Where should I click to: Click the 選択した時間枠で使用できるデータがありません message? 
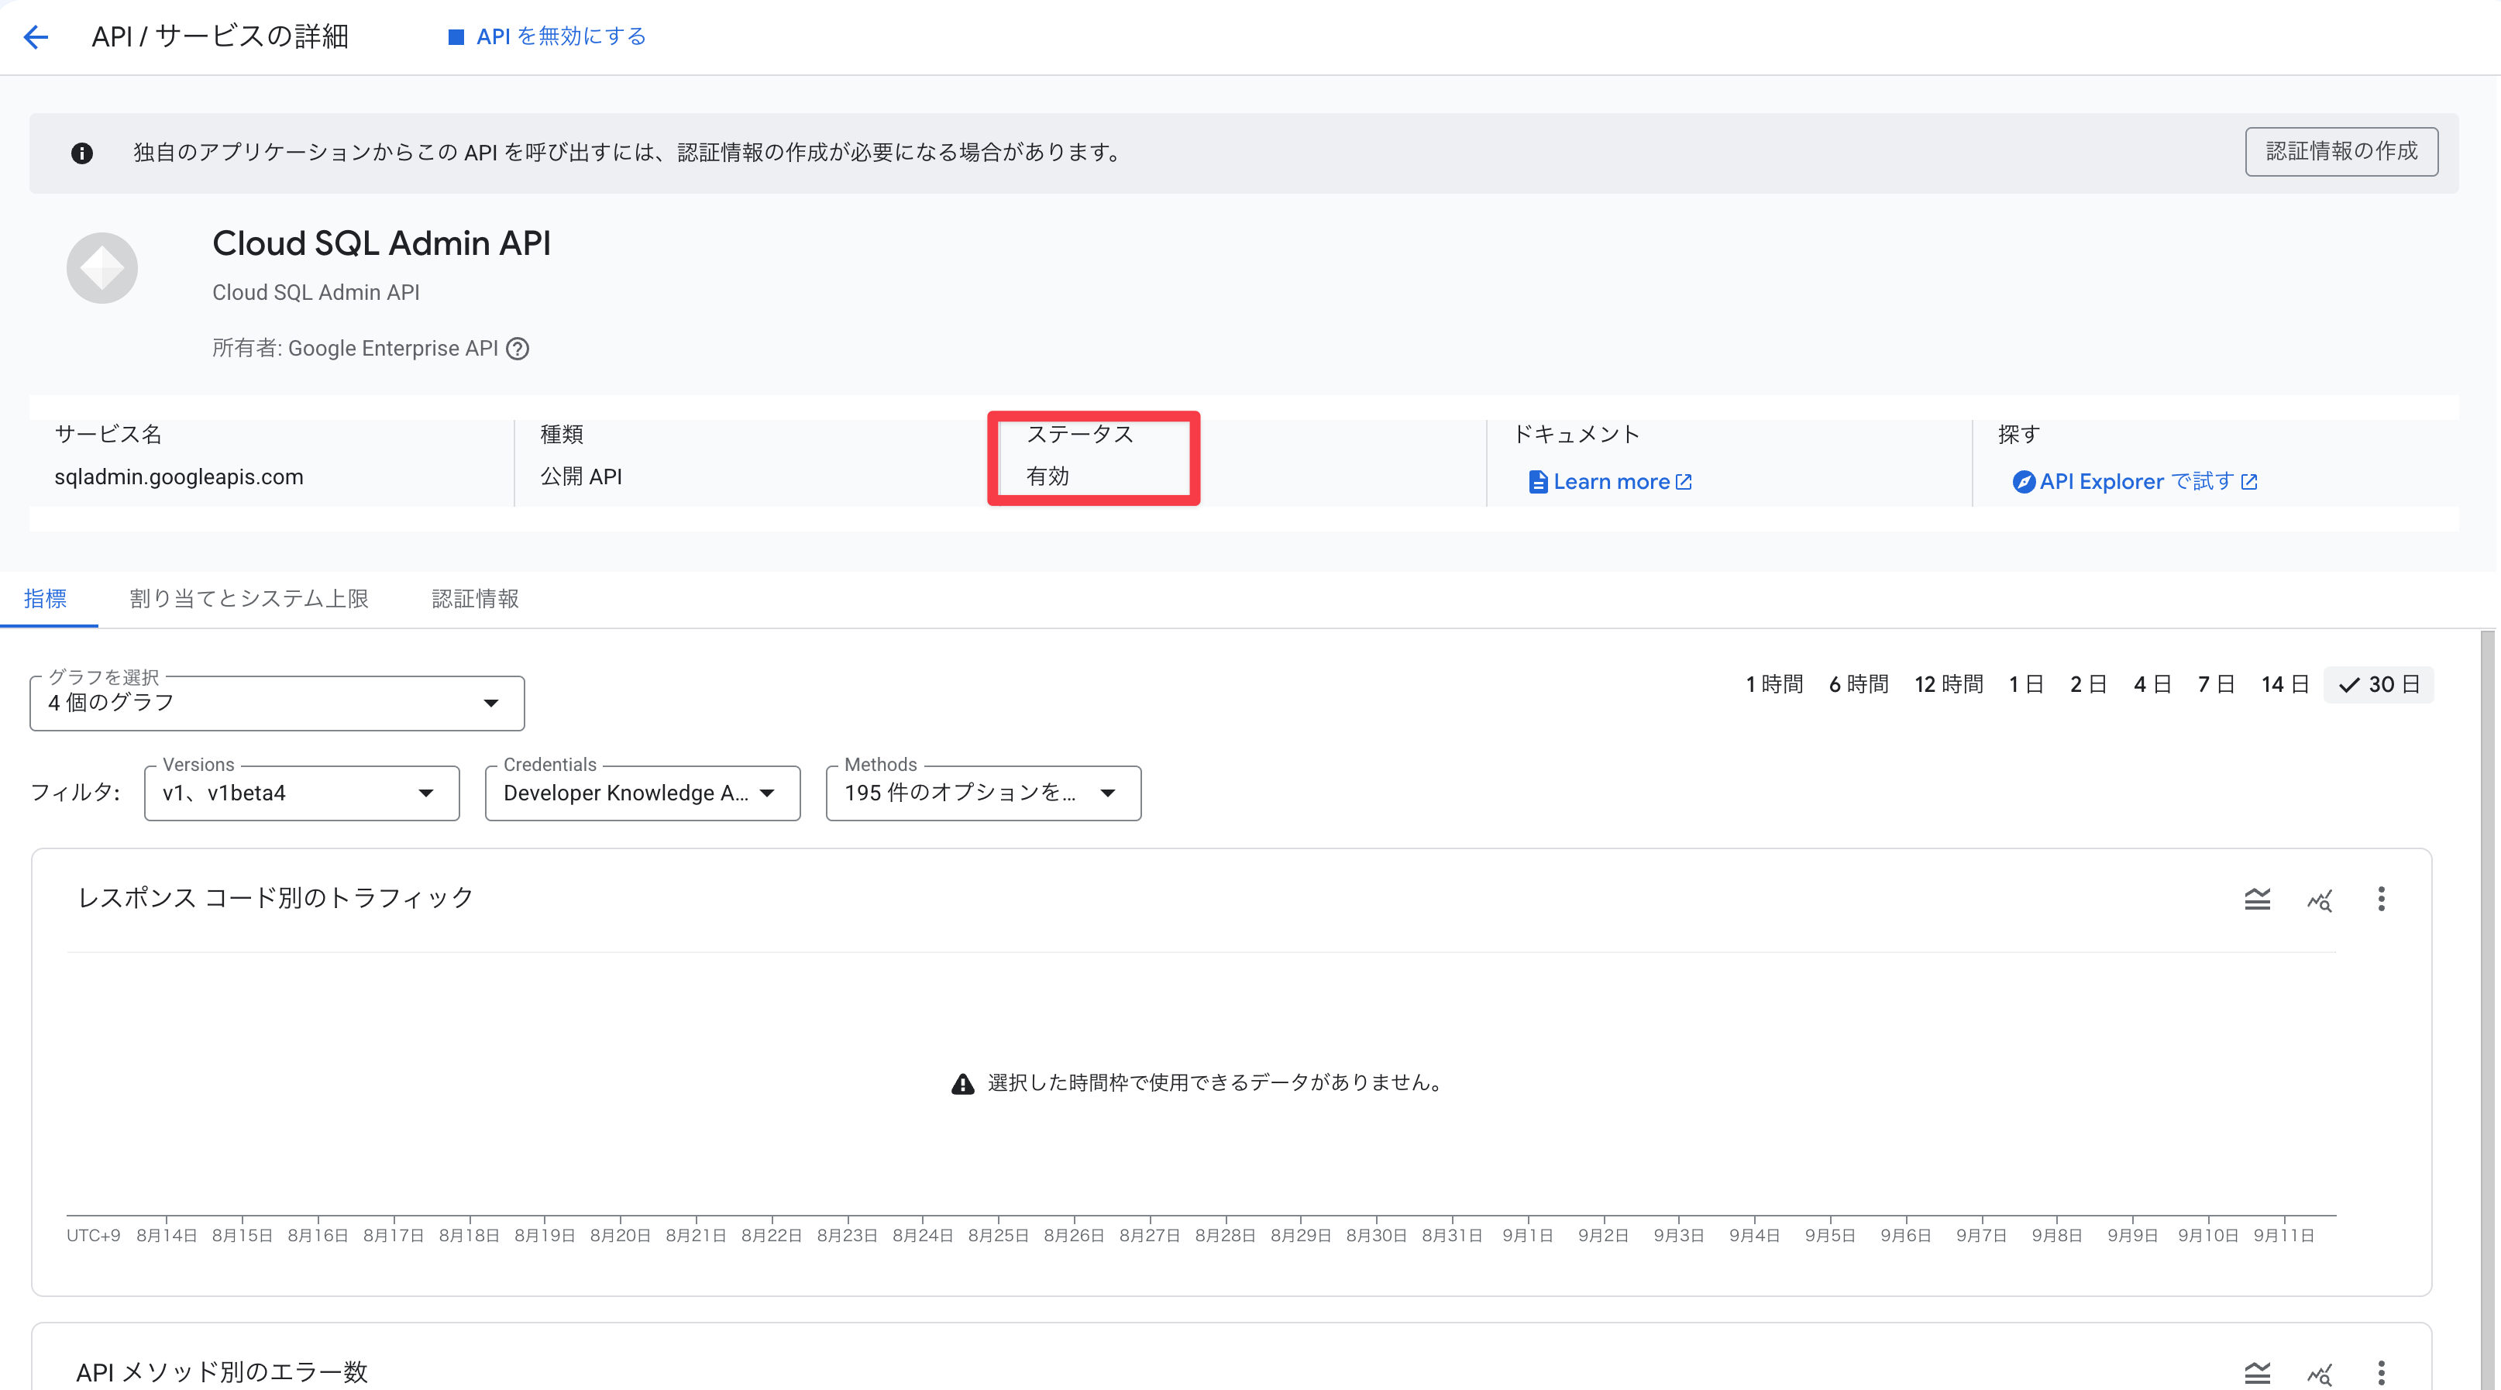(x=1216, y=1082)
